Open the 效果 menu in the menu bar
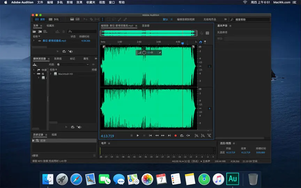The image size is (301, 188). pyautogui.click(x=79, y=2)
